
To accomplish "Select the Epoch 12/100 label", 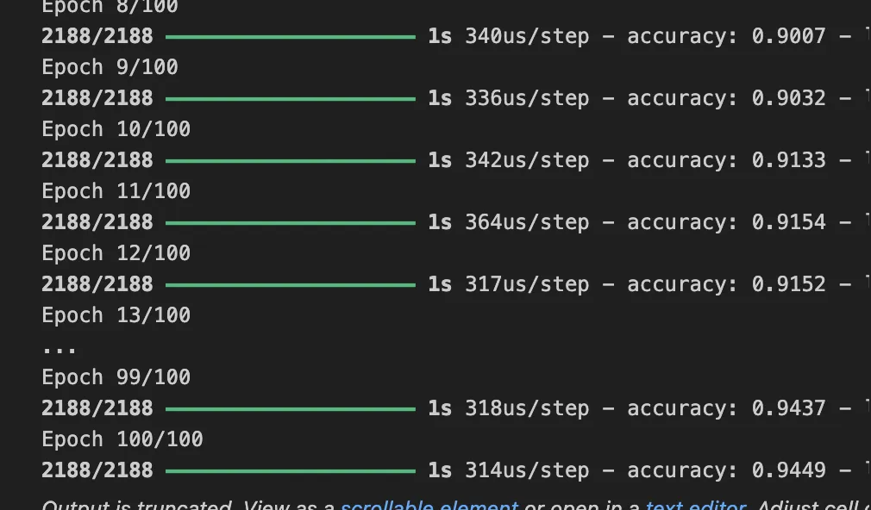I will pyautogui.click(x=116, y=253).
